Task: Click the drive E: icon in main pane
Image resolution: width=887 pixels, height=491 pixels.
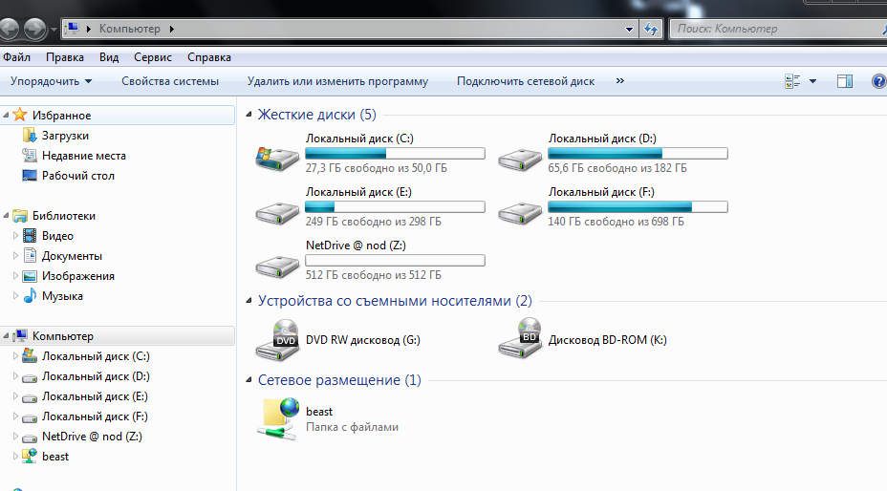Action: (276, 213)
